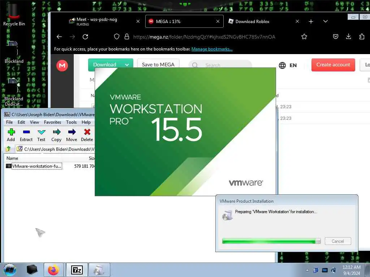This screenshot has height=277, width=370.
Task: Expand Download options dropdown arrow
Action: [127, 65]
